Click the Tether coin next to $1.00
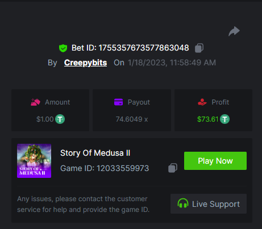This screenshot has height=229, width=262. click(60, 119)
